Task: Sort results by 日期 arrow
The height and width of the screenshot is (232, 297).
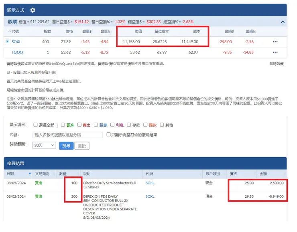Action: click(x=30, y=174)
